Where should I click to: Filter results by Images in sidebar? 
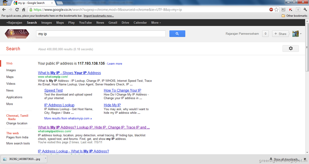[x=11, y=70]
